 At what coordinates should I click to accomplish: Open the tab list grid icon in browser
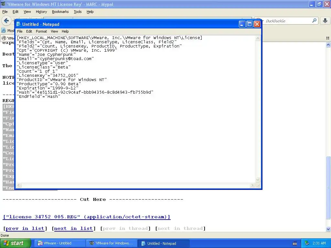[328, 38]
